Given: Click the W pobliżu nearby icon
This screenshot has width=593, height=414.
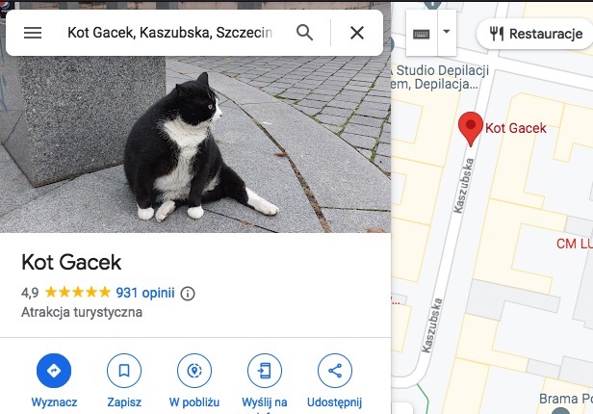Looking at the screenshot, I should (x=194, y=371).
